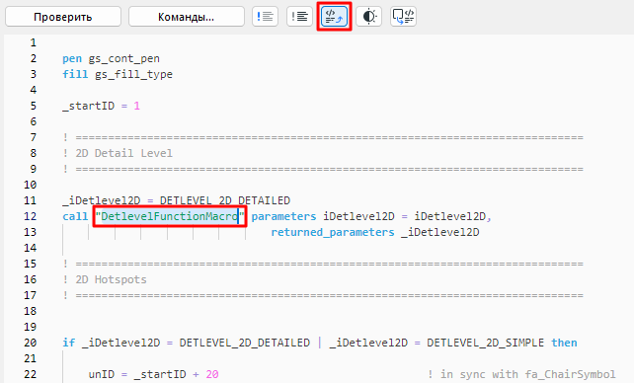This screenshot has width=634, height=383.
Task: Click 'unID' on line 22
Action: tap(102, 374)
